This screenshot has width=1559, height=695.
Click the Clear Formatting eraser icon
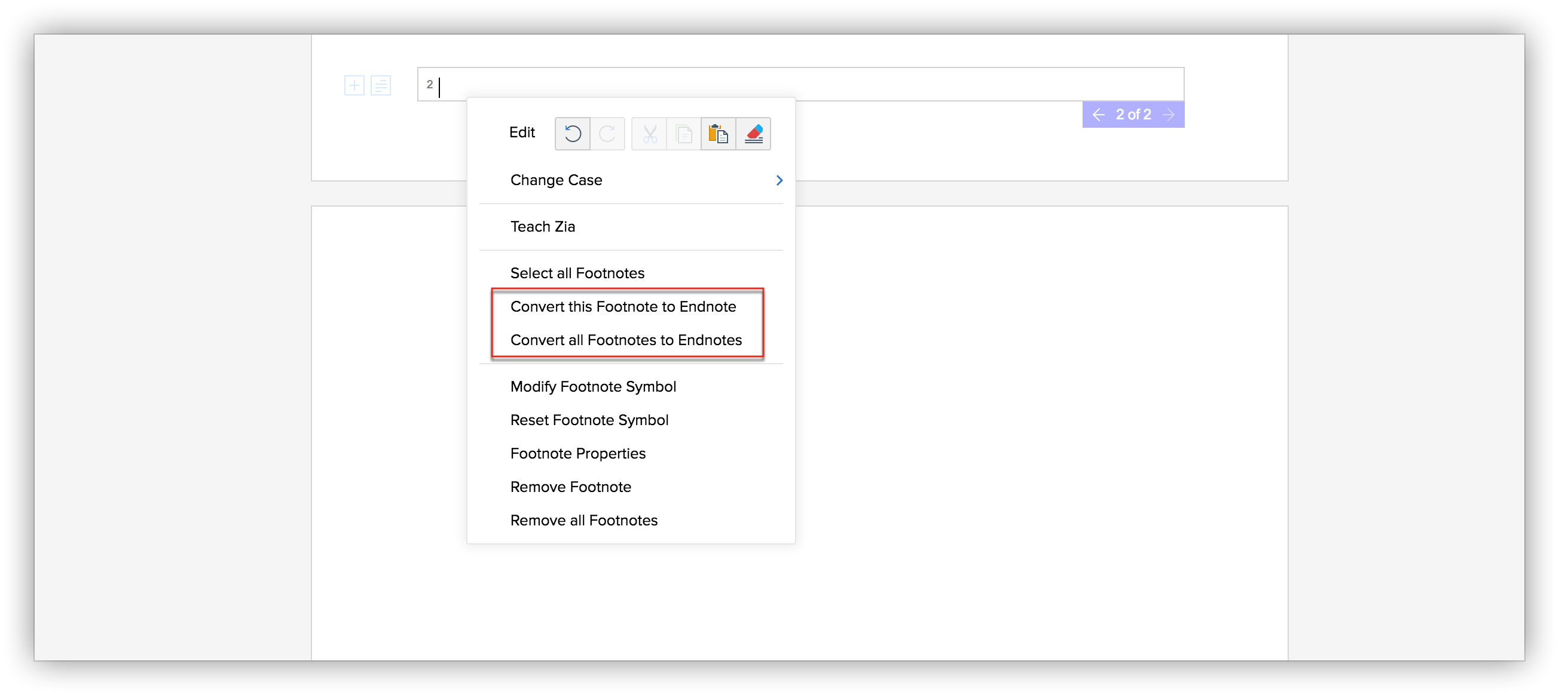pos(753,134)
